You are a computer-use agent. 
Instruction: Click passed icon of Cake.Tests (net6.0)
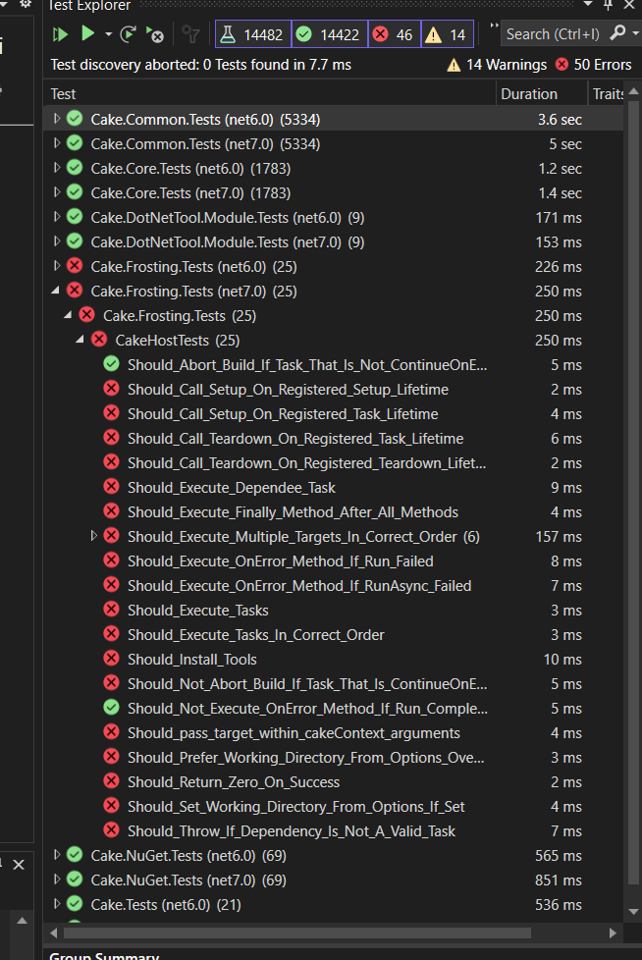(x=75, y=904)
